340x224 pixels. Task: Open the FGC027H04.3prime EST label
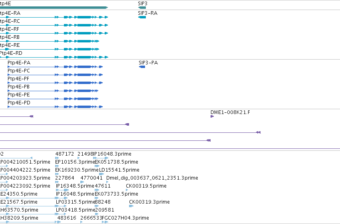tap(125, 218)
